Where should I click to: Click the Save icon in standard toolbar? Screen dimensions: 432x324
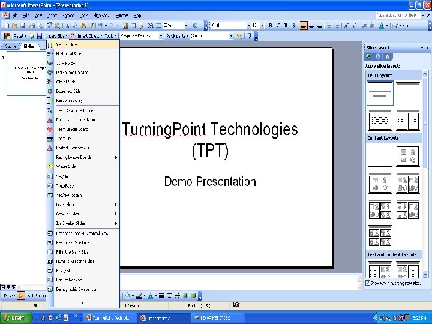pyautogui.click(x=23, y=26)
